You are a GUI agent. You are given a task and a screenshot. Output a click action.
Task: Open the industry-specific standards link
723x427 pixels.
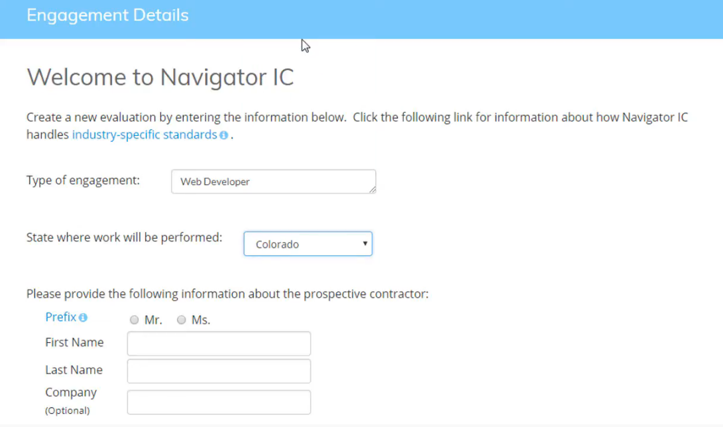click(x=144, y=135)
